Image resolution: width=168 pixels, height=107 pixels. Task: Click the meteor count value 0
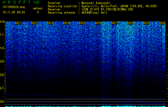pyautogui.click(x=38, y=12)
